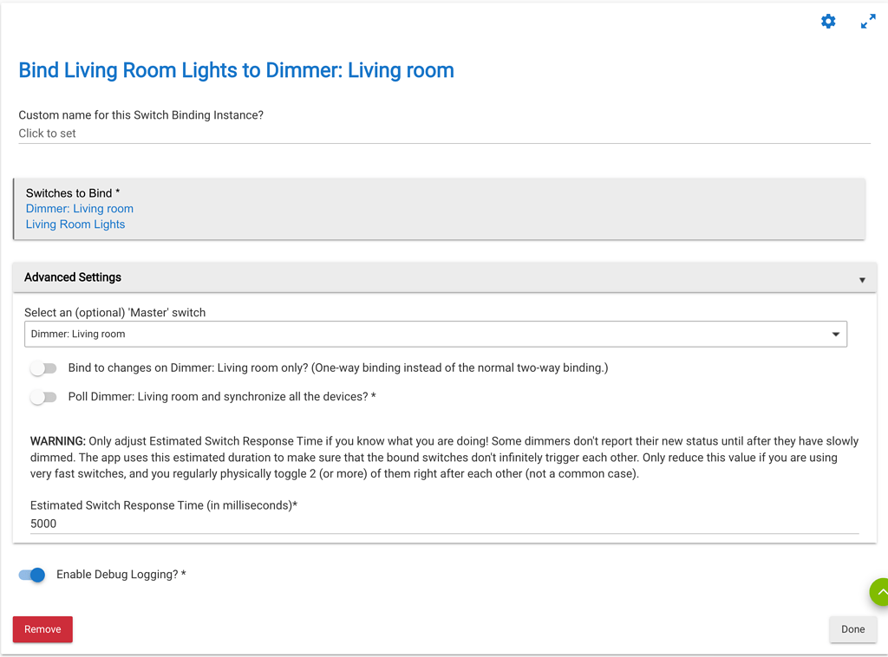This screenshot has width=888, height=657.
Task: Open the Living Room Lights device link
Action: (75, 224)
